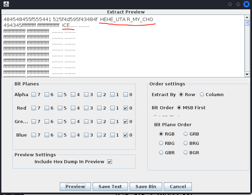Screen dimensions: 252x195
Task: Uncheck Red bit plane 0
Action: (125, 108)
